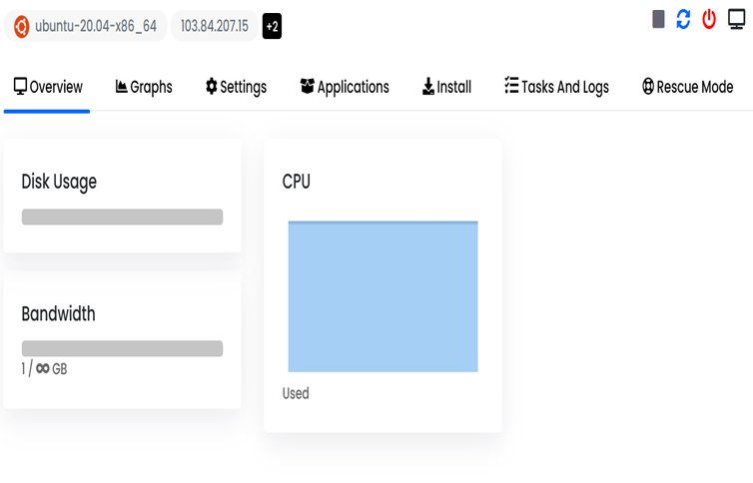Click the 1 / ∞ GB bandwidth text

click(44, 369)
